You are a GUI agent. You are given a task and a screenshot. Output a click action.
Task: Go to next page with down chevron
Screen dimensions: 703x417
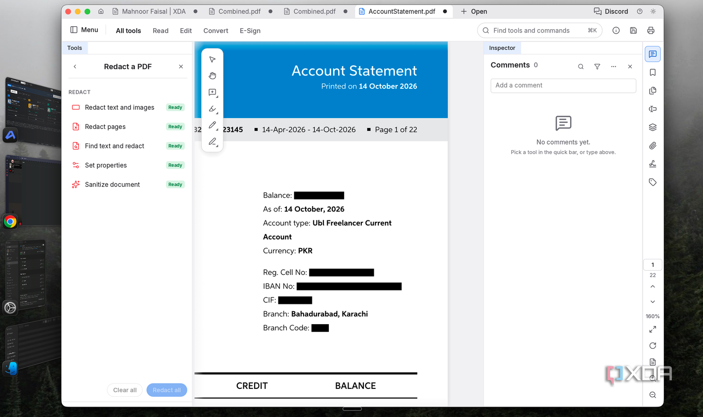[x=653, y=302]
